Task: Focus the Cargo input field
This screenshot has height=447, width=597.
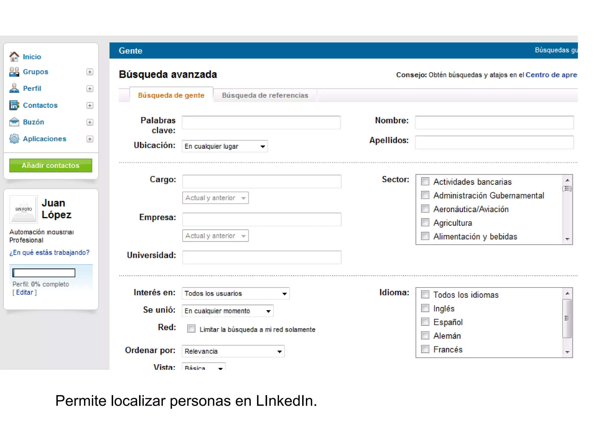Action: click(x=262, y=182)
